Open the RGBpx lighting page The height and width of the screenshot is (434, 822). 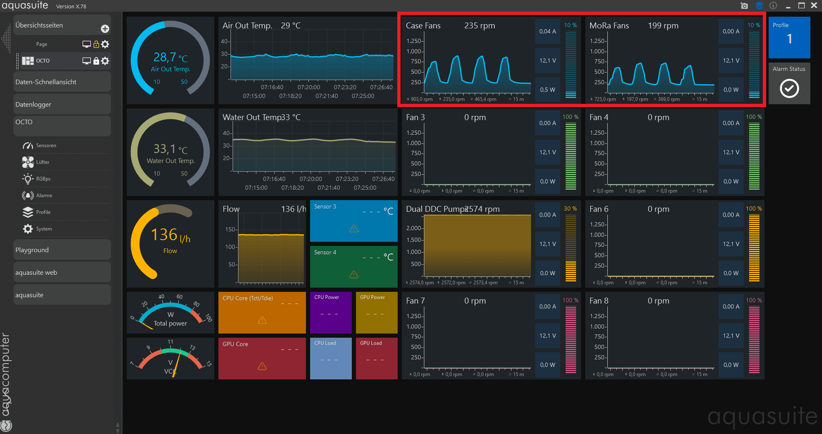[65, 179]
